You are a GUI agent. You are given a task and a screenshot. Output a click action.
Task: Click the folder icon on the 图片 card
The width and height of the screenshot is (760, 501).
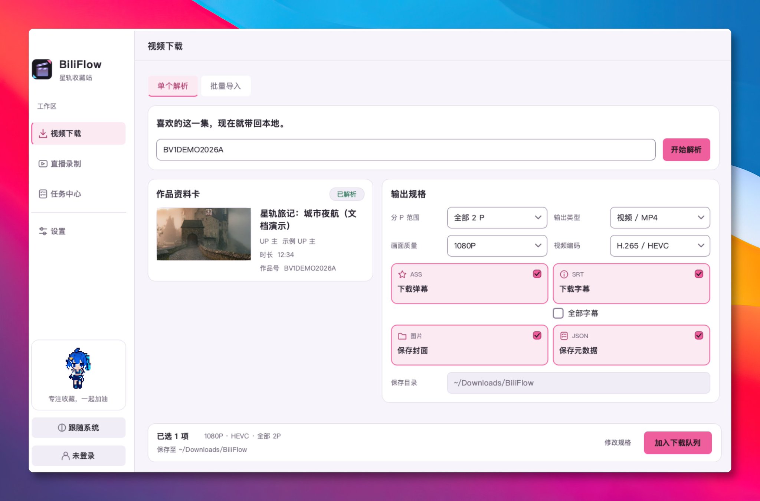pyautogui.click(x=402, y=336)
